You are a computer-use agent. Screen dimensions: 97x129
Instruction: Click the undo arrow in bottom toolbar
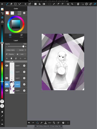pos(29,123)
